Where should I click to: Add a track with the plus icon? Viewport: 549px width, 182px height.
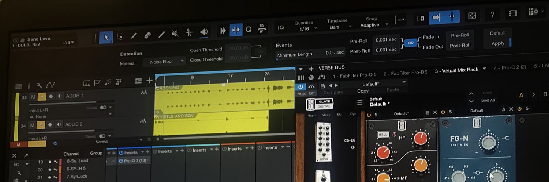[149, 80]
